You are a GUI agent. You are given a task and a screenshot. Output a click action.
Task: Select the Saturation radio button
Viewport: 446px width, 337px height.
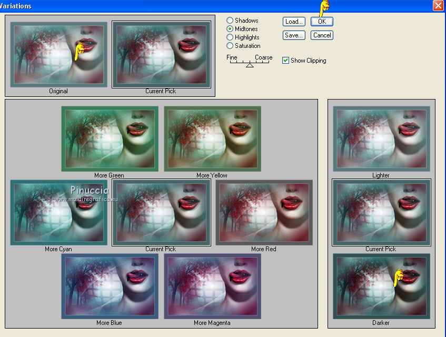230,45
